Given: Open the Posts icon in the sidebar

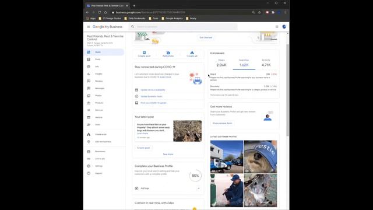Looking at the screenshot, I should click(x=89, y=60).
